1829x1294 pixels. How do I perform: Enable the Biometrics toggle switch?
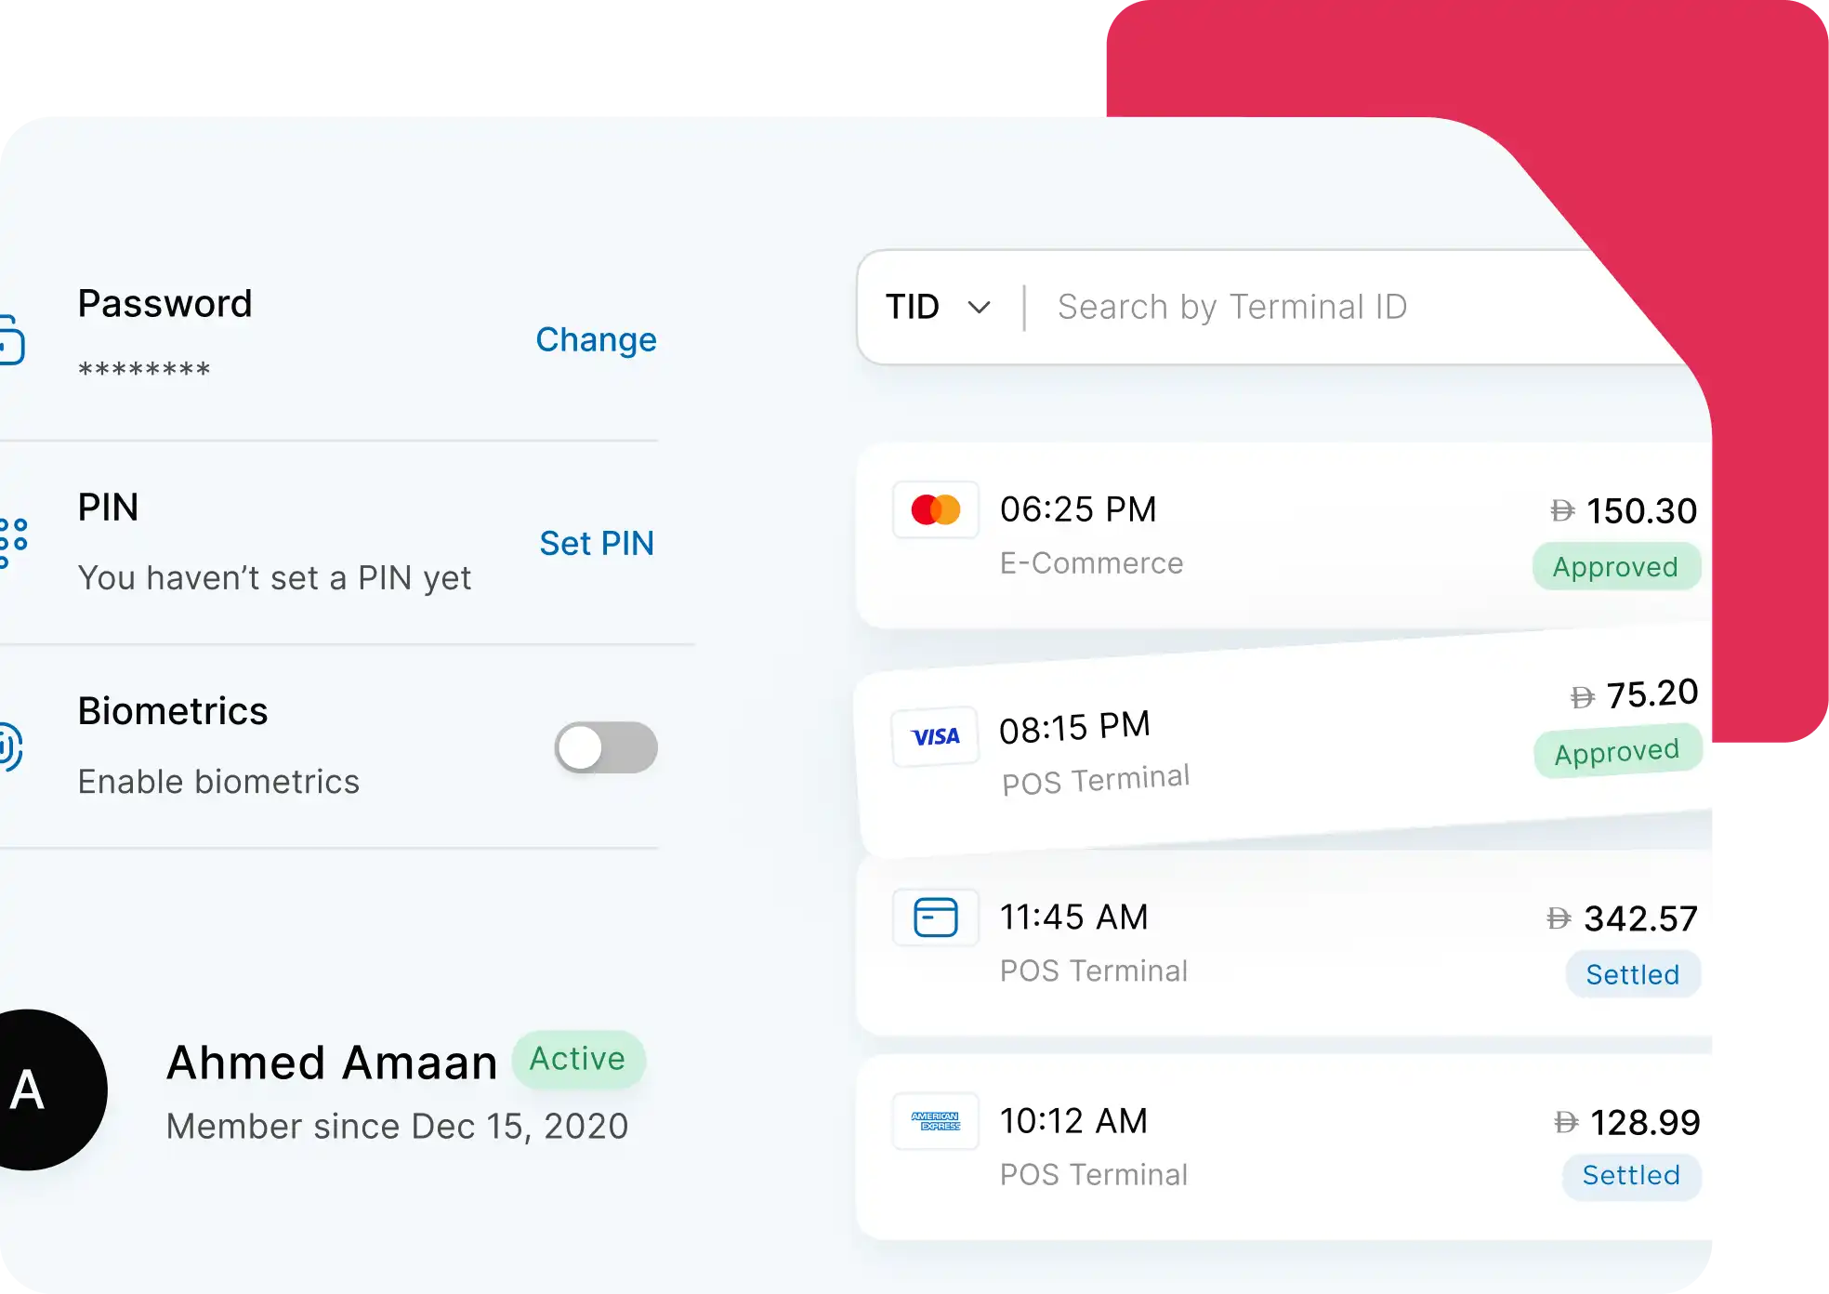(x=606, y=747)
